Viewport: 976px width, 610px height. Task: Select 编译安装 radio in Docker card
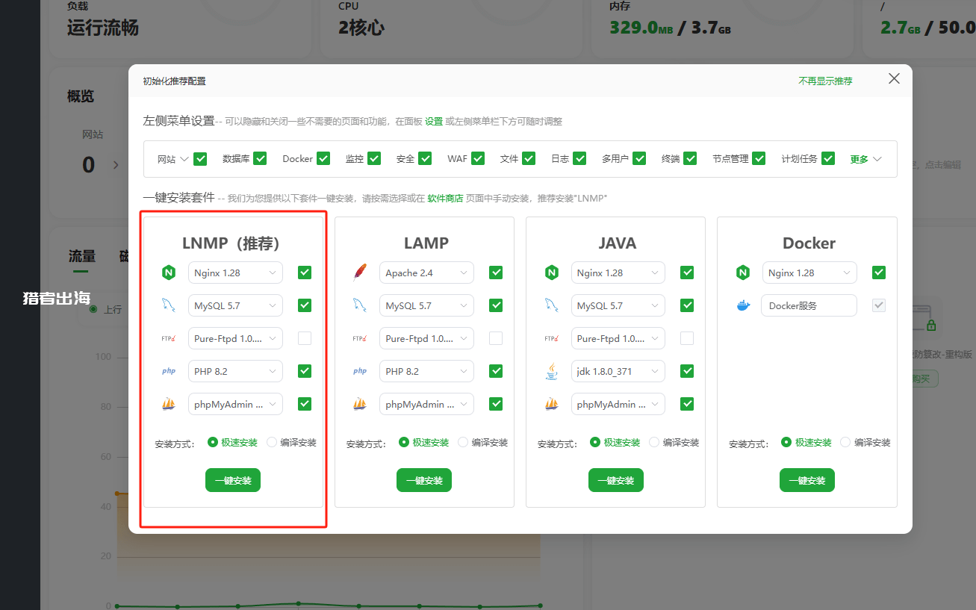[845, 442]
